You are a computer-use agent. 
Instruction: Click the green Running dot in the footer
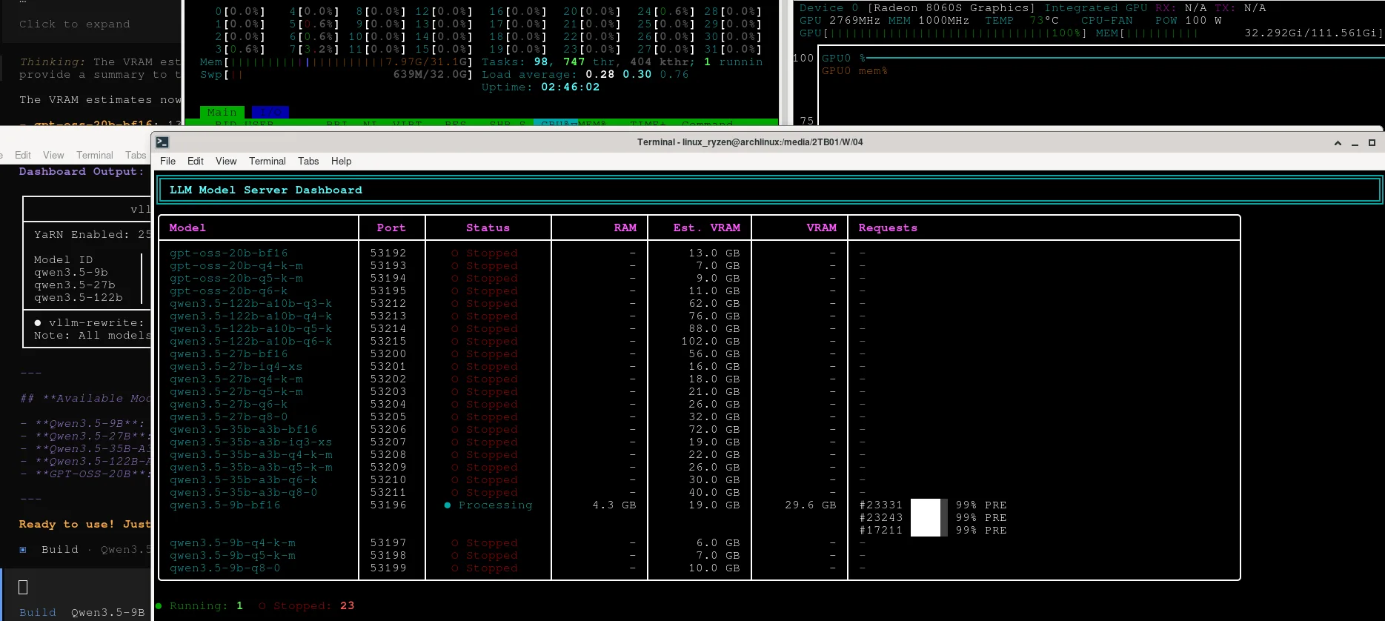point(159,606)
